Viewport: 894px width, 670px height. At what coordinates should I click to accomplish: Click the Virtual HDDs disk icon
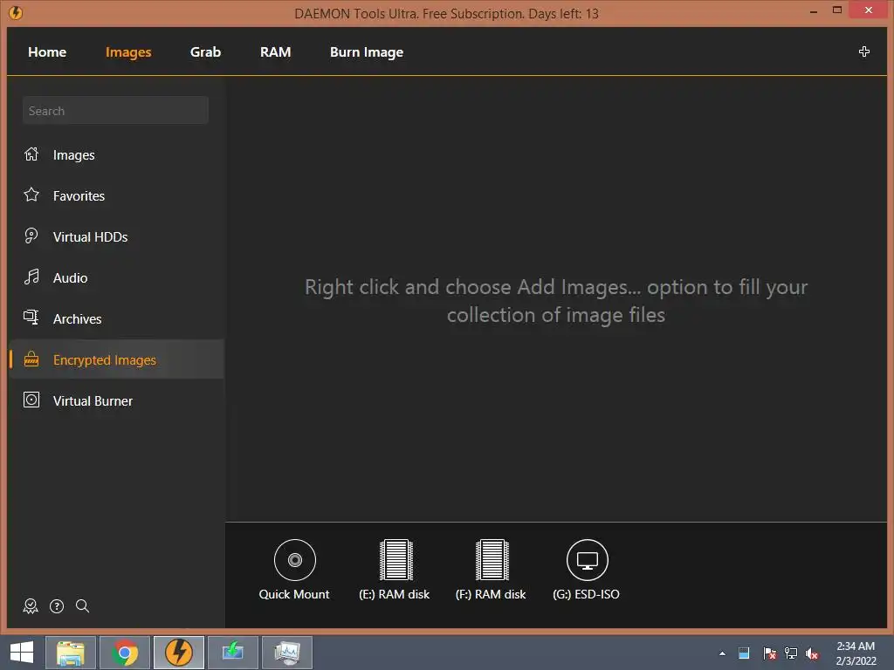pyautogui.click(x=31, y=236)
